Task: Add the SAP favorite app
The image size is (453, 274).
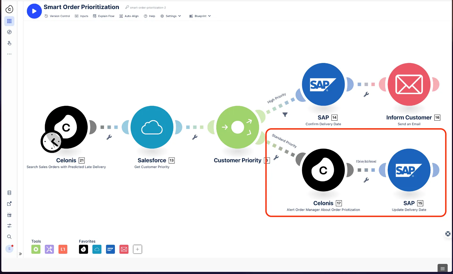Action: 110,249
